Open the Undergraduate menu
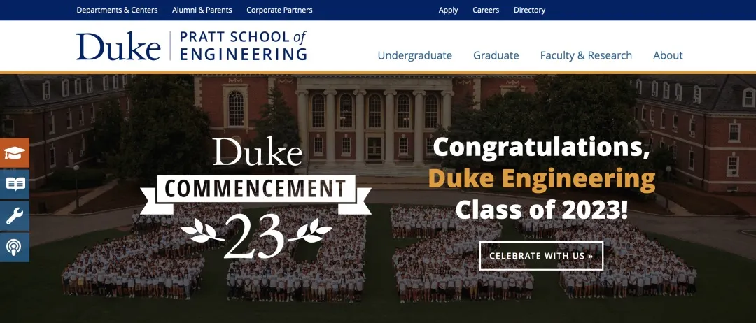 click(x=414, y=55)
